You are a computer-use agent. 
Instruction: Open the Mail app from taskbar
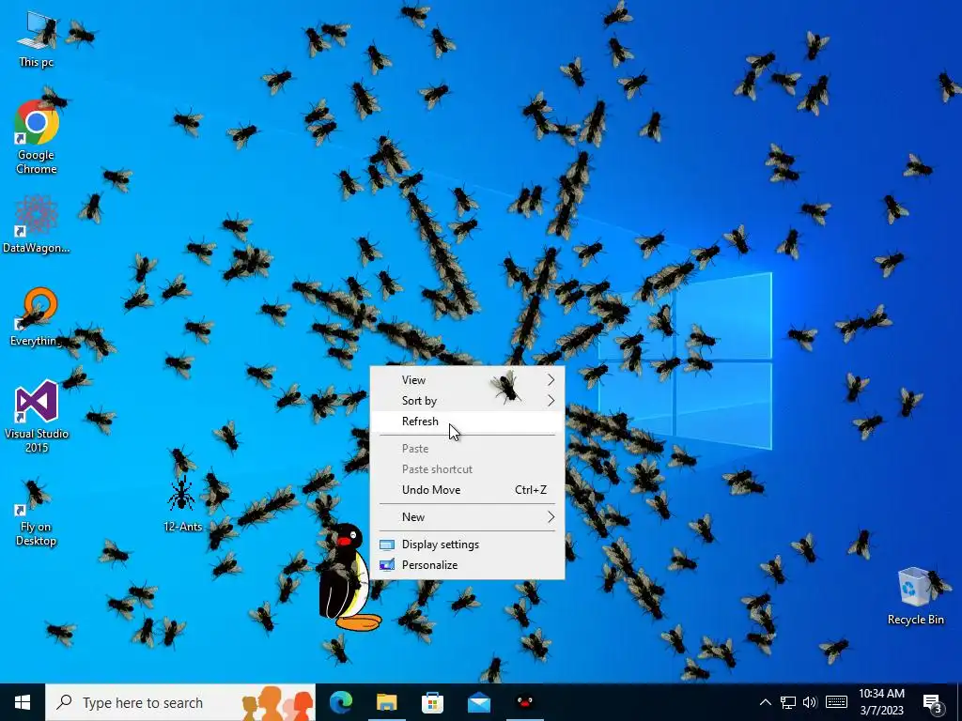click(478, 702)
